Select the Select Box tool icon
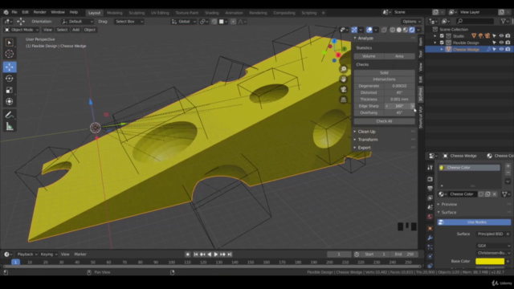 (x=9, y=43)
